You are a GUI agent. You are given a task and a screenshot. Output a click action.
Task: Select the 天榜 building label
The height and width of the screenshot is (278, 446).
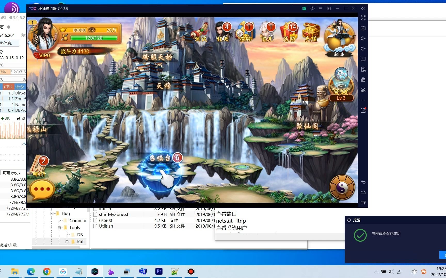point(164,85)
